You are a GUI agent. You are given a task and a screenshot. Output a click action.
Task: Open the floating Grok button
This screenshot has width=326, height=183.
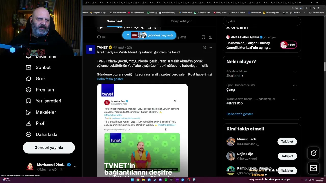[x=314, y=153]
